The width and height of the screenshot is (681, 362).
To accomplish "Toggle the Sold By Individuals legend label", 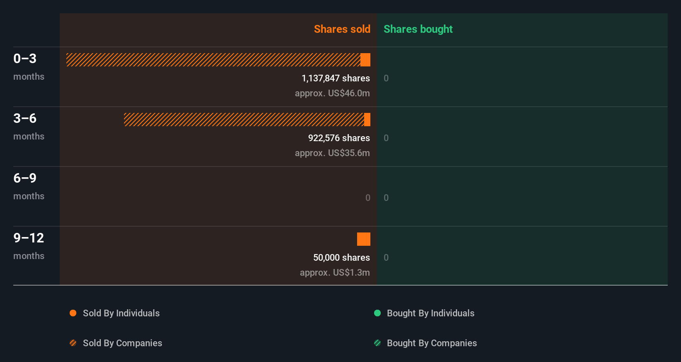I will tap(121, 313).
